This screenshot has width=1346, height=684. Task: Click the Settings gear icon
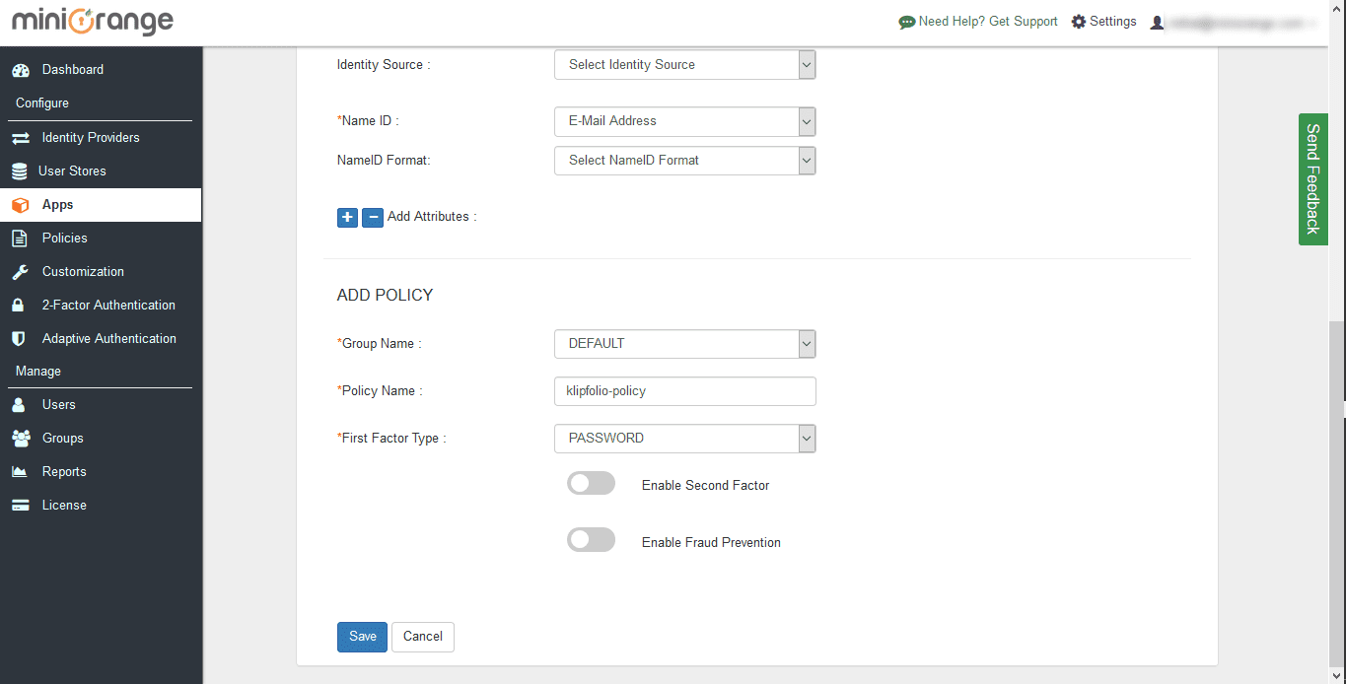1079,22
